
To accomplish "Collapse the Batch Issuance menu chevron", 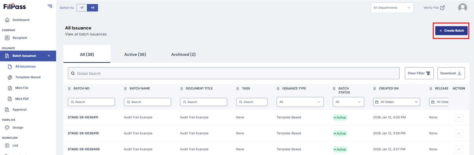I will 49,56.
